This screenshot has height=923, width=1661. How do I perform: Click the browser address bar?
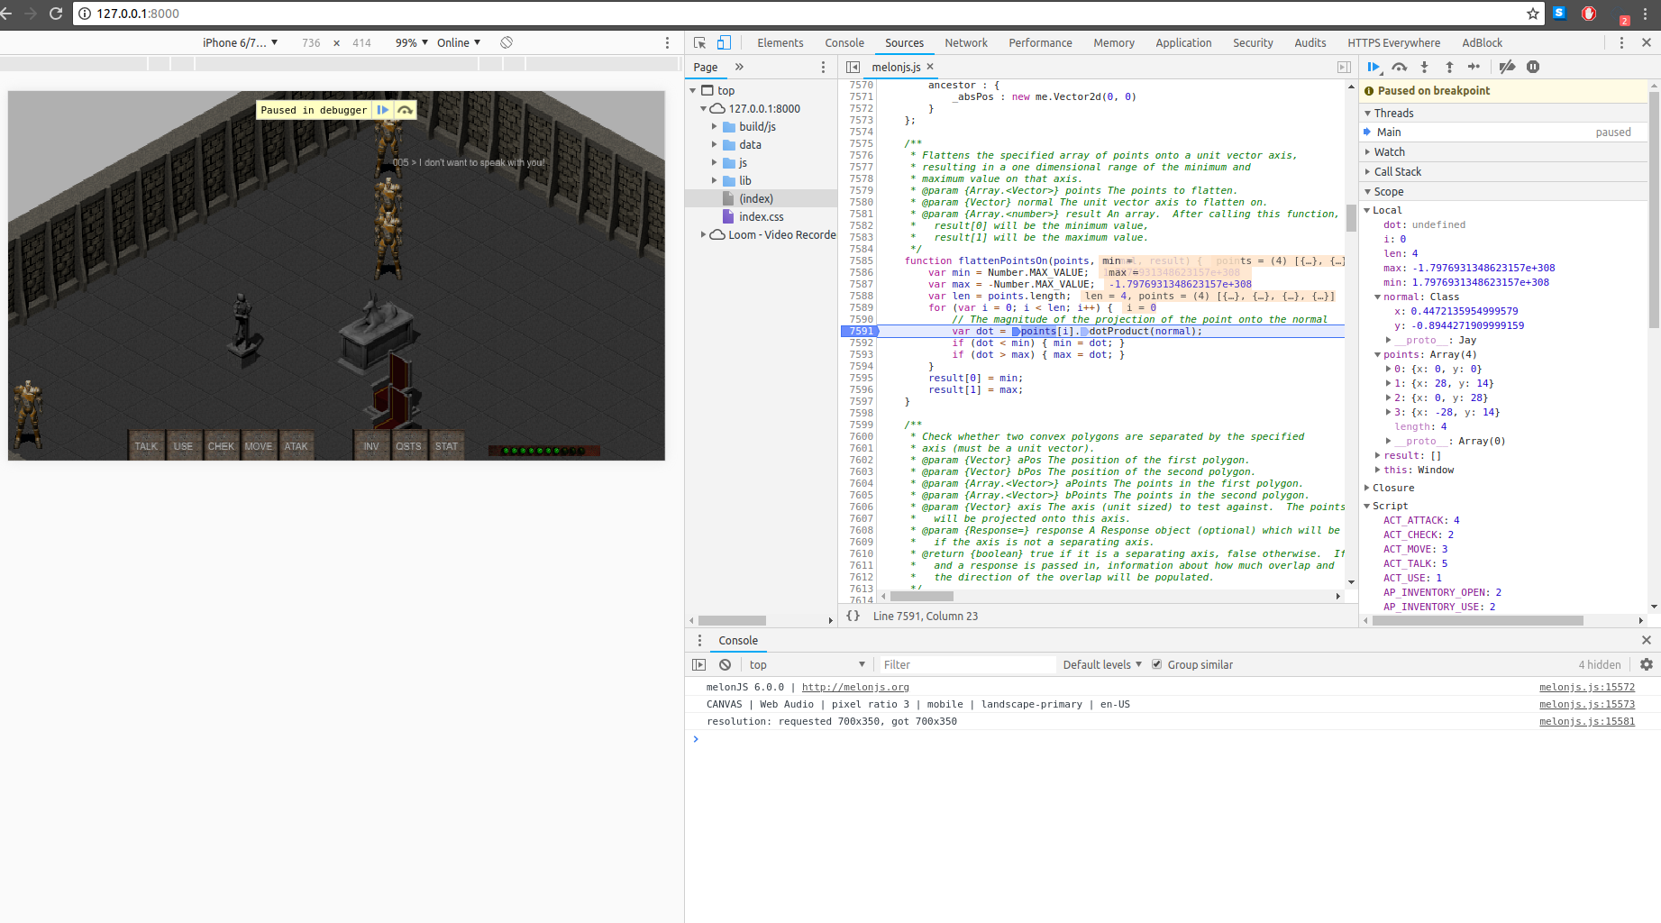point(802,14)
